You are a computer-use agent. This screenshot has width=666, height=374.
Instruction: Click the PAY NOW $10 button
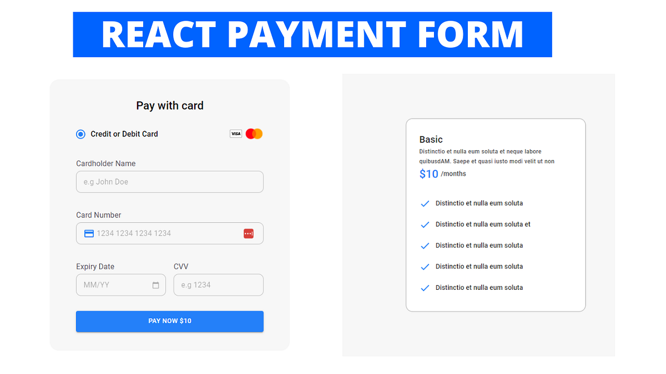[169, 321]
